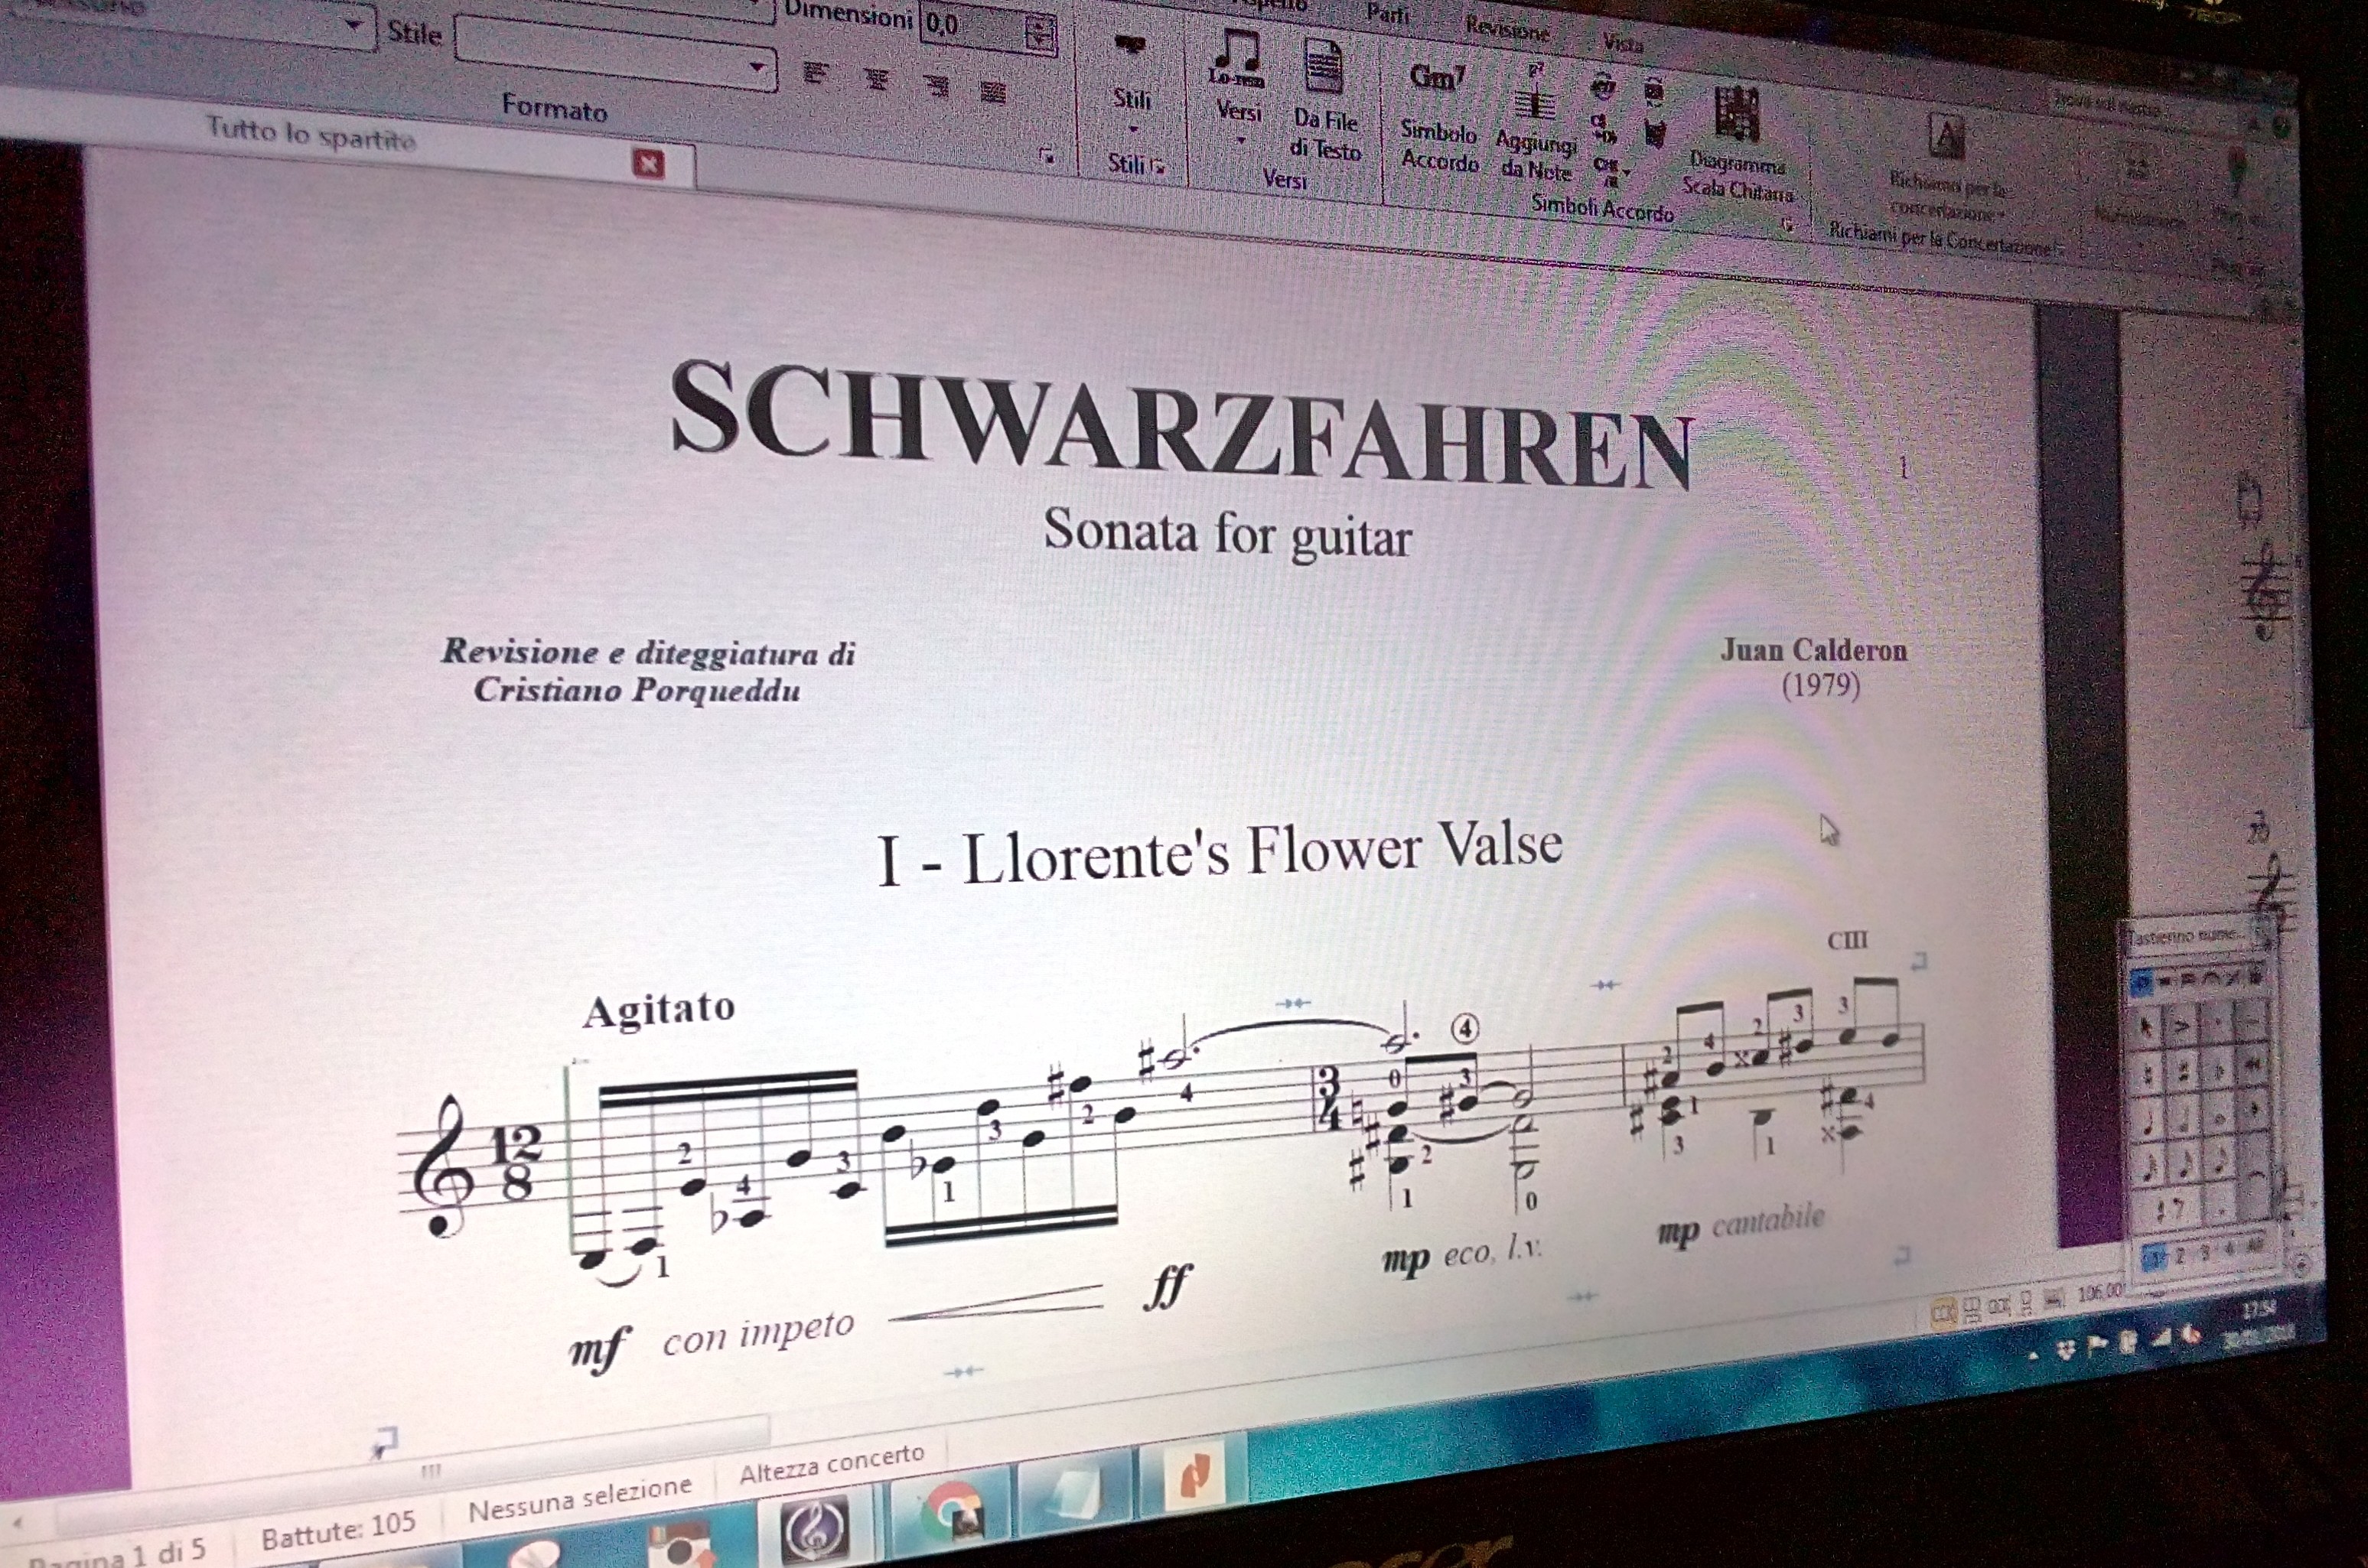Switch to the Revisione ribbon tab
2368x1568 pixels.
point(1507,28)
